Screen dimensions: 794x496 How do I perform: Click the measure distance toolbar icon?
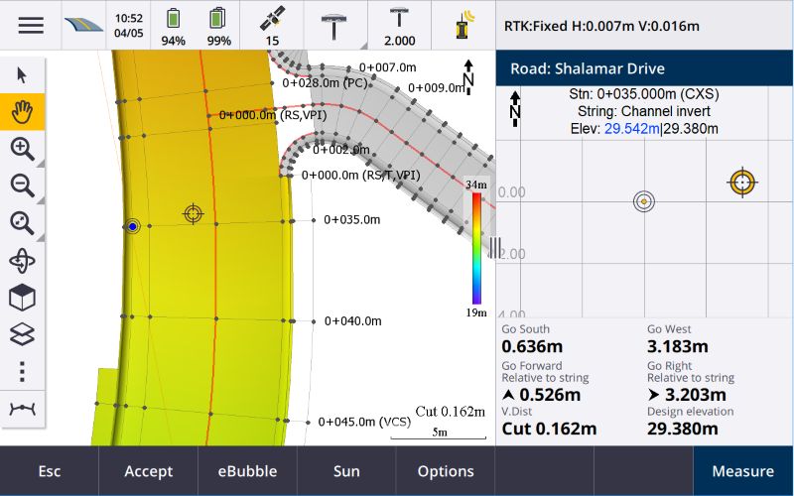22,409
